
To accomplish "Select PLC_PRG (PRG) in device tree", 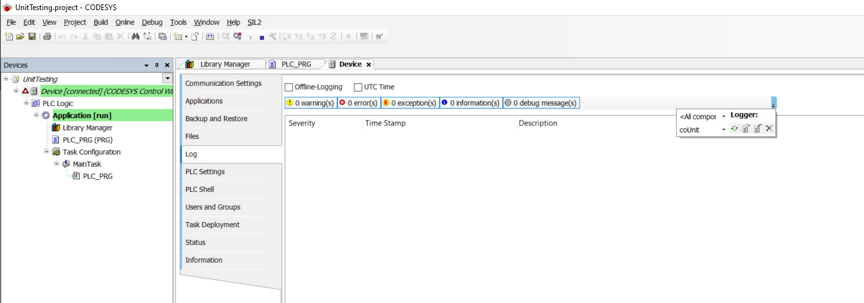I will pyautogui.click(x=87, y=140).
